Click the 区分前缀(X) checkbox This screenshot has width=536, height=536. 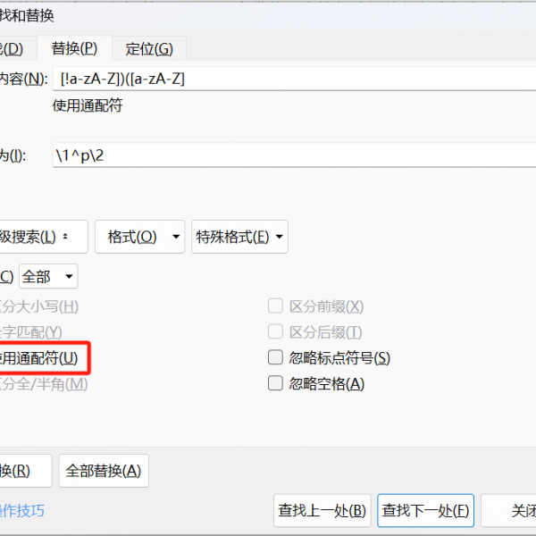click(x=276, y=306)
